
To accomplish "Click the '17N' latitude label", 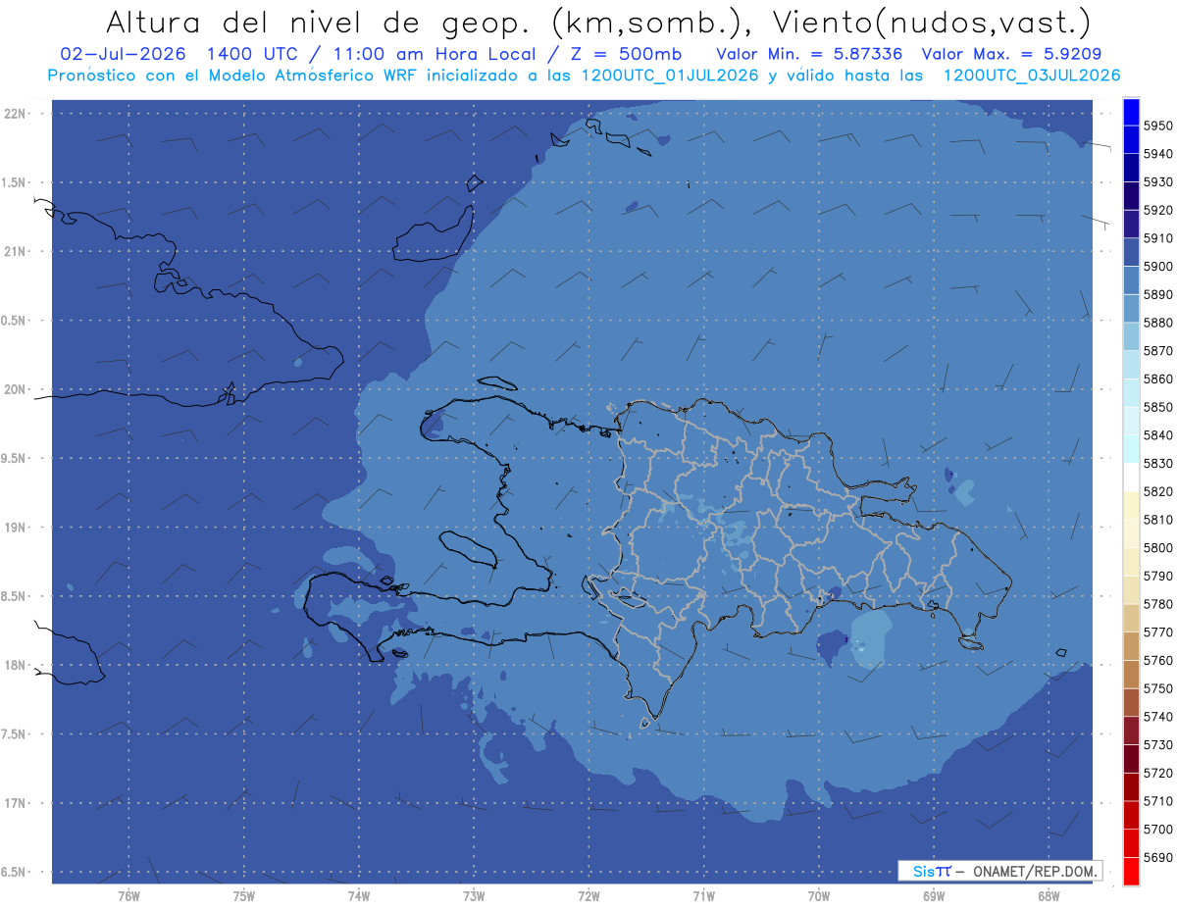I will click(15, 803).
